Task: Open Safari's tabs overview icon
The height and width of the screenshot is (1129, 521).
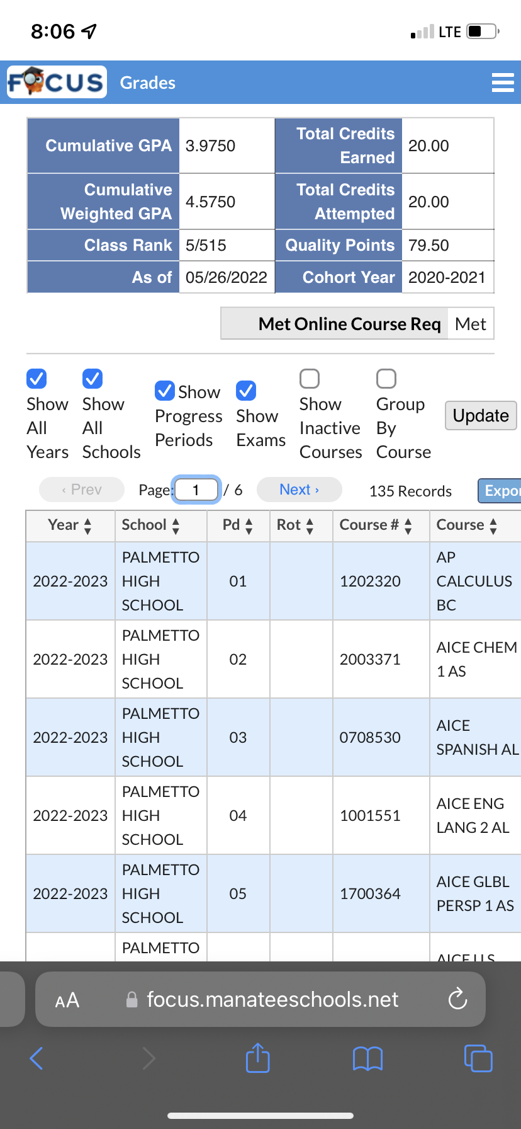Action: coord(478,1058)
